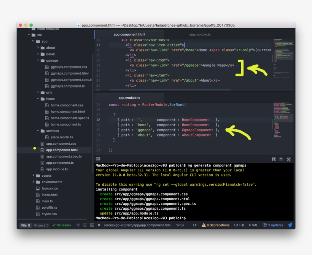This screenshot has width=312, height=255.
Task: Close terminals with status bar X icon
Action: (x=99, y=225)
